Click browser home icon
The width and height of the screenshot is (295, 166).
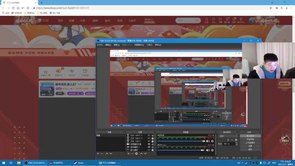[18, 8]
